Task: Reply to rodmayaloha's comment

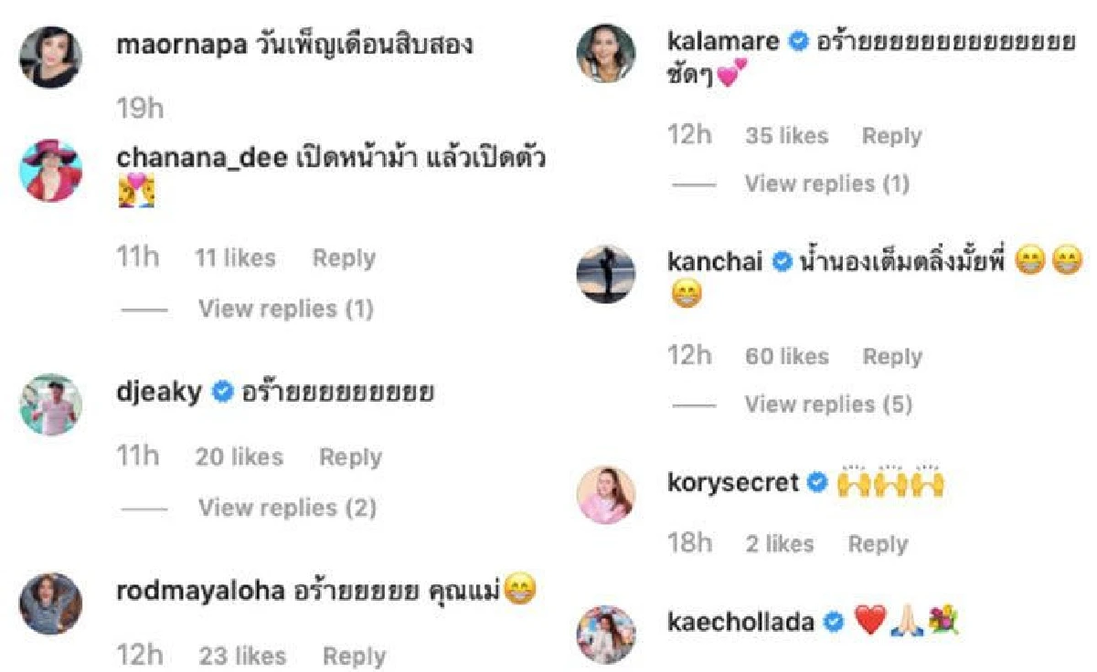Action: click(355, 655)
